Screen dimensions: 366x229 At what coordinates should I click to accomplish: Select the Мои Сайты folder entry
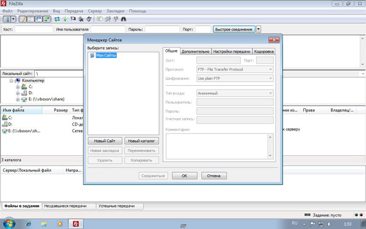[x=106, y=55]
